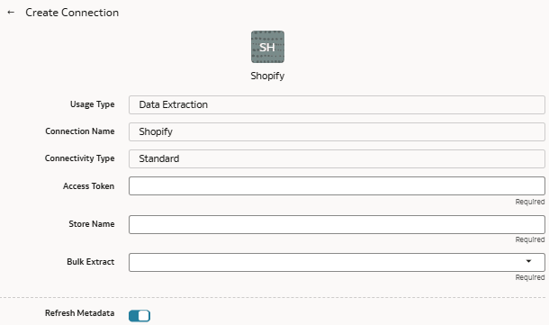Click the Create Connection heading
549x325 pixels.
tap(72, 13)
